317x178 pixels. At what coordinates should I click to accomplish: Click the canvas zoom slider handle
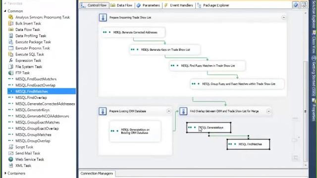pos(295,140)
